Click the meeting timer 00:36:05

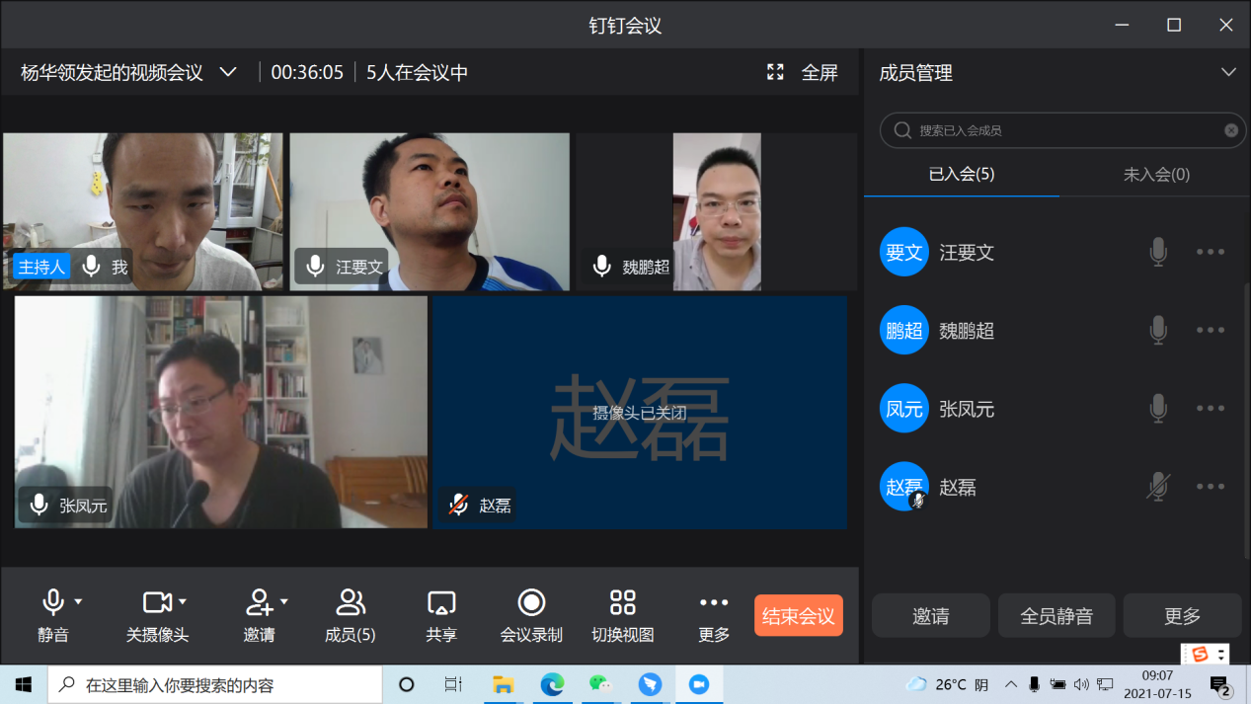(x=307, y=72)
